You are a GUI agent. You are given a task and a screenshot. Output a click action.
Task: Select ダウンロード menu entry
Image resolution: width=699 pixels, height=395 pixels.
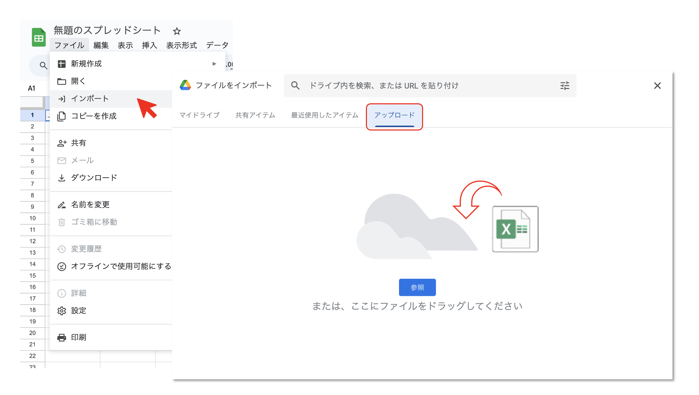112,178
